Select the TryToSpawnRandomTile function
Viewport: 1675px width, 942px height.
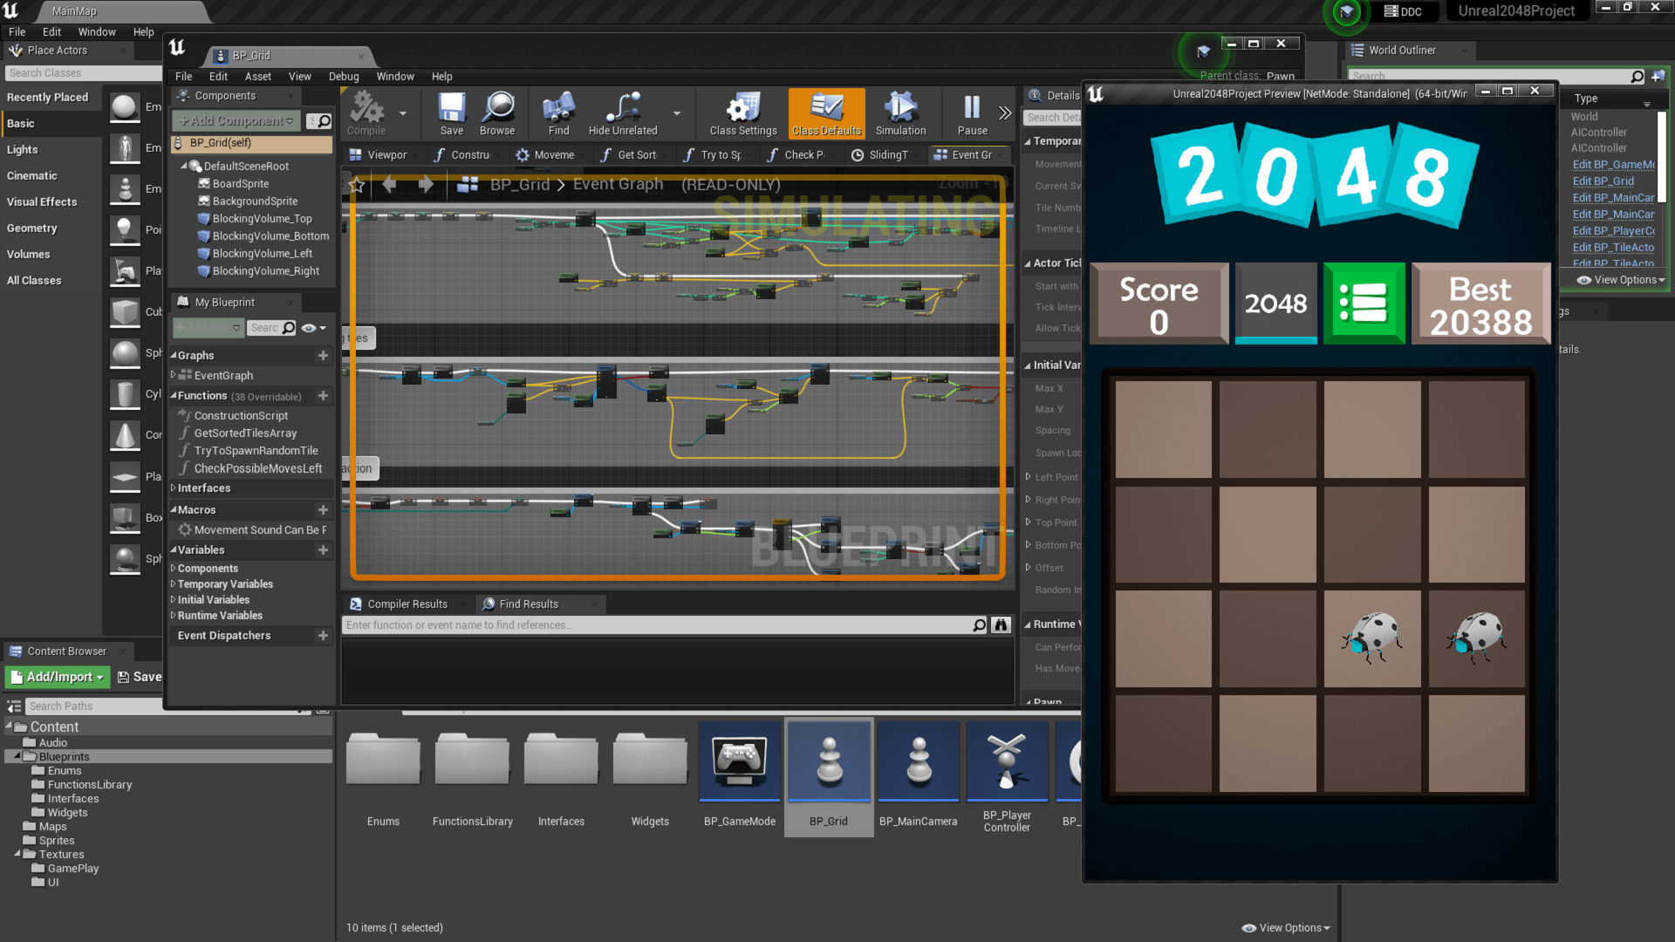[256, 451]
